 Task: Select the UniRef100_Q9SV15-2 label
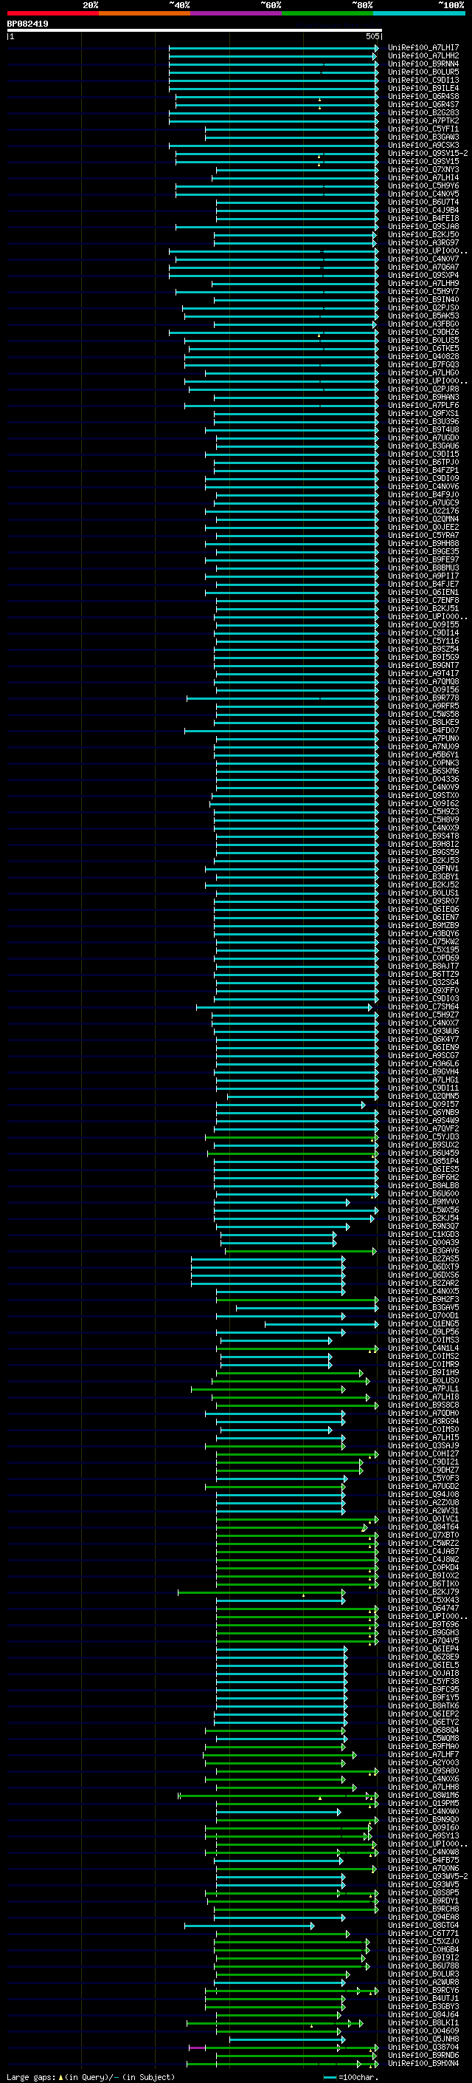(428, 154)
